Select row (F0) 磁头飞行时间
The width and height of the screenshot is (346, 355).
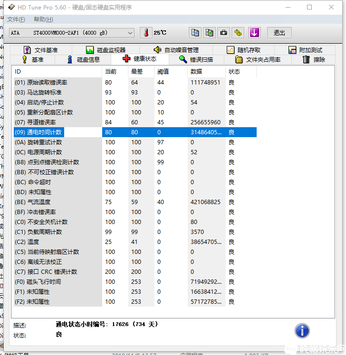135,281
